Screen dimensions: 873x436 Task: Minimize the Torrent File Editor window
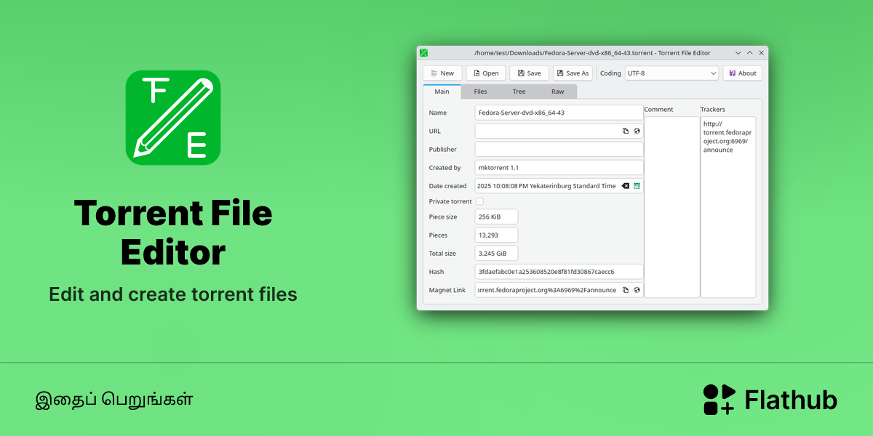(x=738, y=53)
